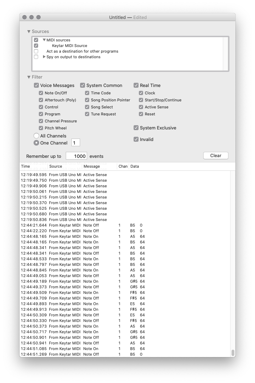The image size is (255, 383).
Task: Uncheck the MIDI sources checkbox
Action: click(x=36, y=40)
